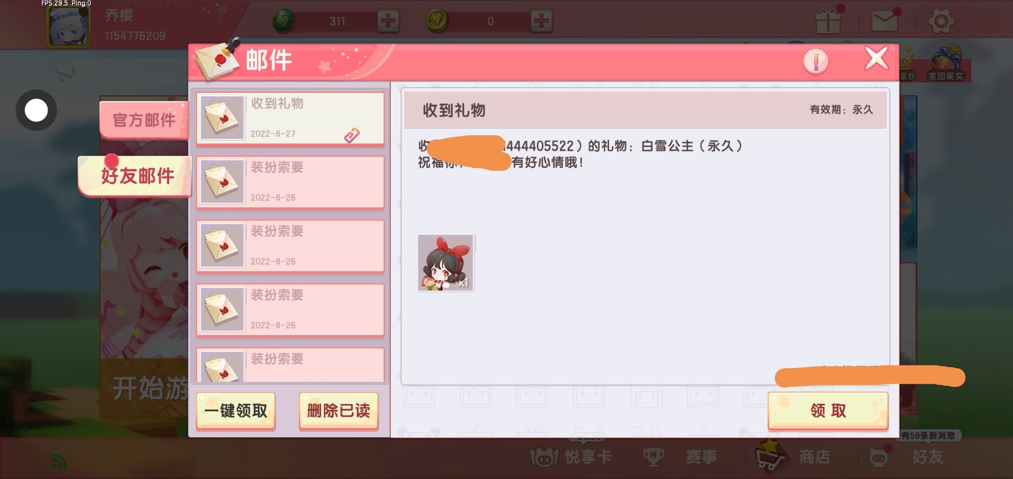Open the 收到礼物 mail dated 2022-8-27

tap(291, 118)
